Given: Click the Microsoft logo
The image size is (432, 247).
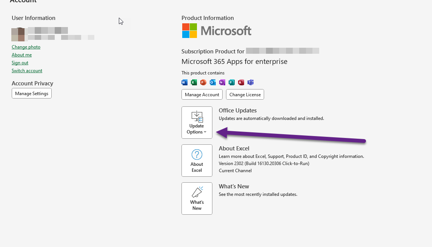Looking at the screenshot, I should click(217, 31).
